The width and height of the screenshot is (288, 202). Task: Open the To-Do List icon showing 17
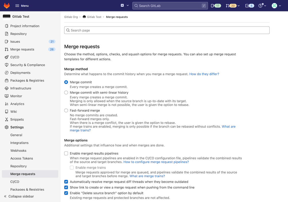click(x=215, y=5)
